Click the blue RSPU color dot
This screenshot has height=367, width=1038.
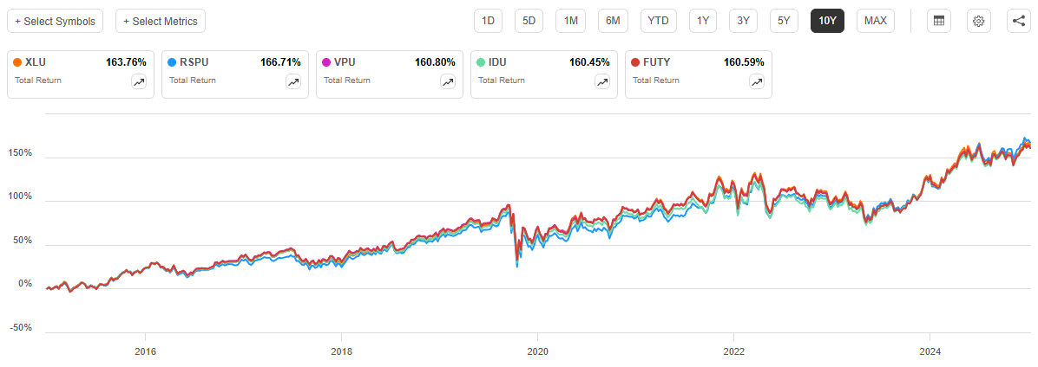173,62
